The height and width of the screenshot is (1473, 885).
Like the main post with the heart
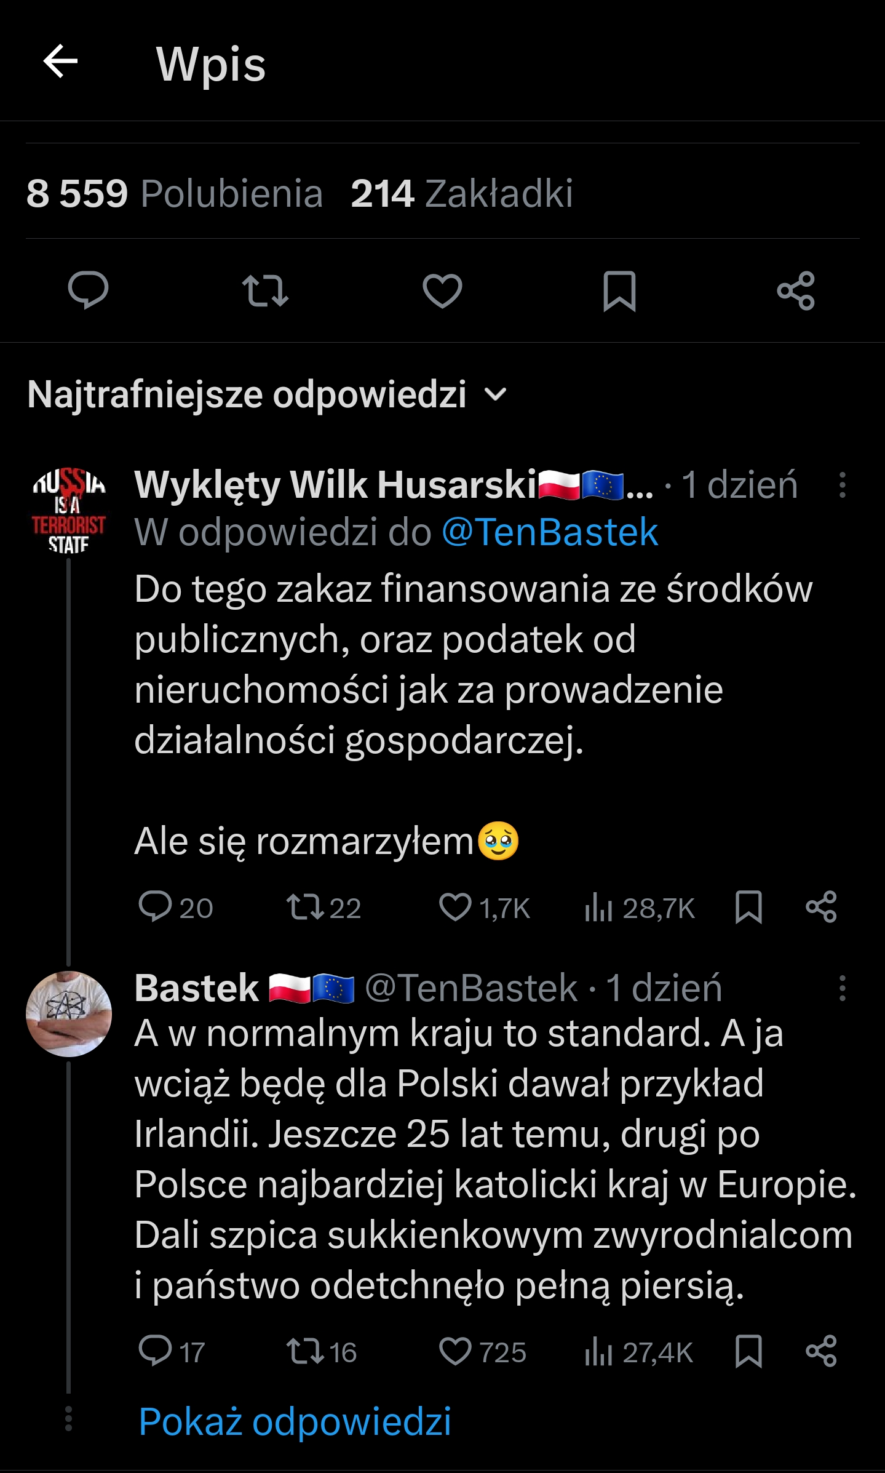pos(442,290)
